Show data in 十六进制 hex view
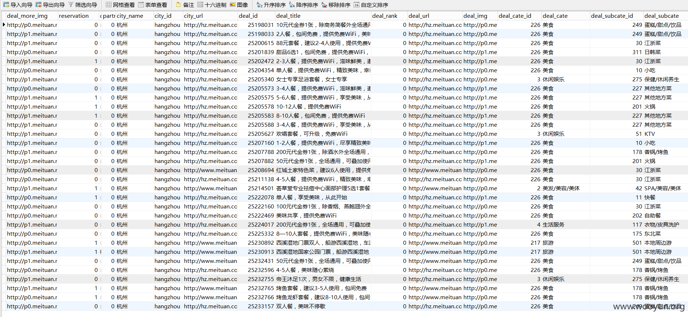The height and width of the screenshot is (317, 688). pyautogui.click(x=212, y=5)
